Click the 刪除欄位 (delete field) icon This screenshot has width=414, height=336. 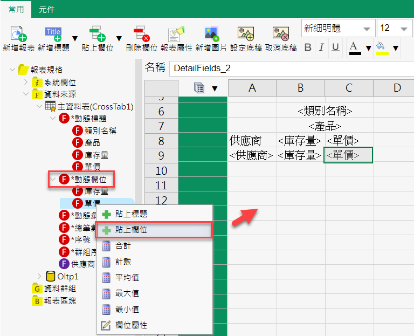tap(141, 34)
